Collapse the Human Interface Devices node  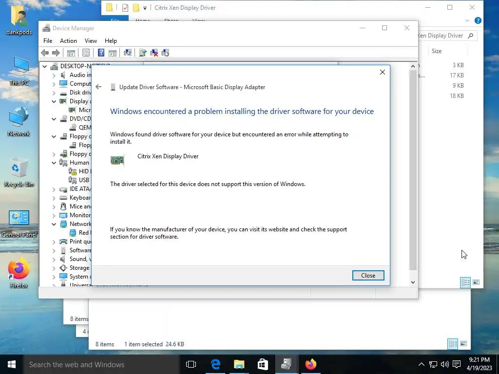pyautogui.click(x=54, y=163)
